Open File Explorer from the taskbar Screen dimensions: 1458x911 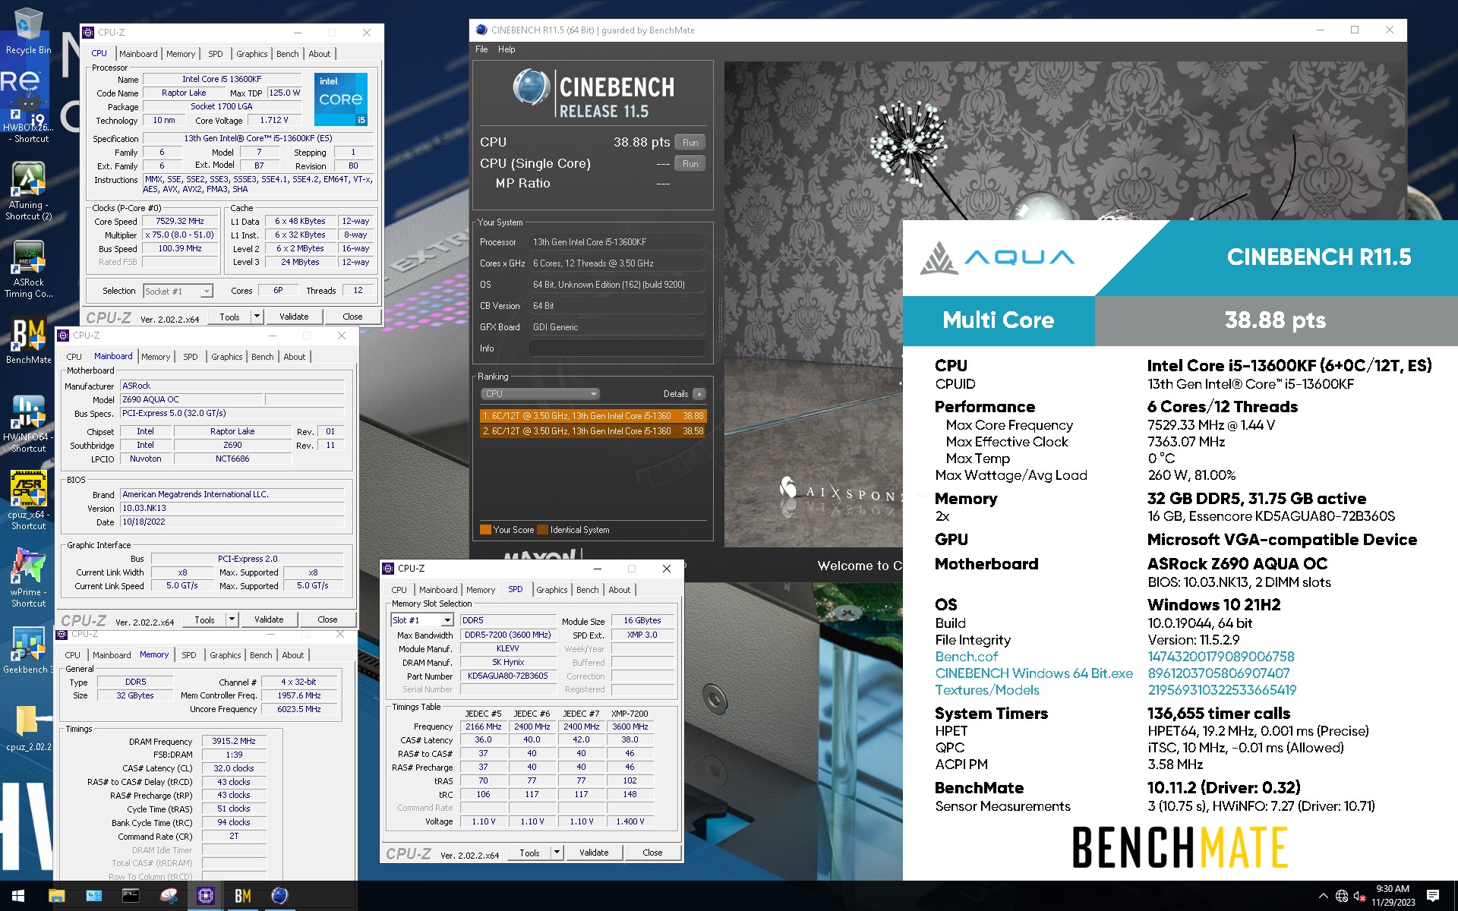coord(56,896)
